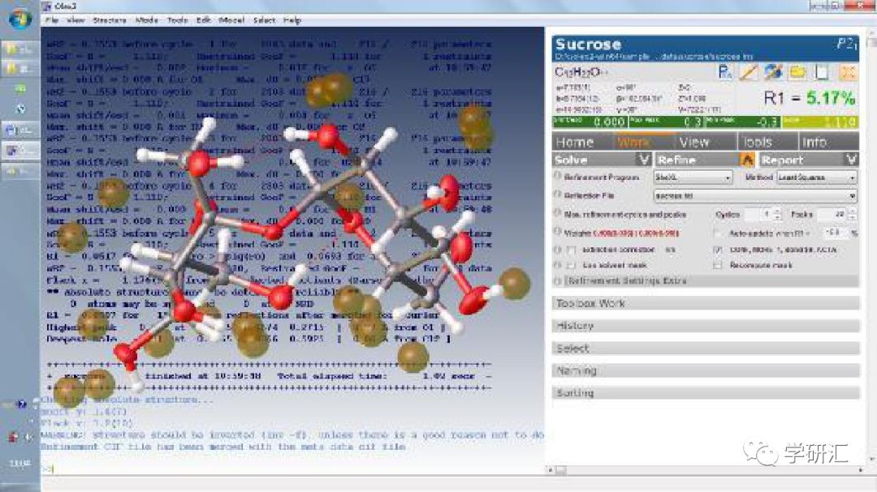Screen dimensions: 877x492
Task: Click the yellow GooF 1.110 indicator bar
Action: [x=820, y=122]
